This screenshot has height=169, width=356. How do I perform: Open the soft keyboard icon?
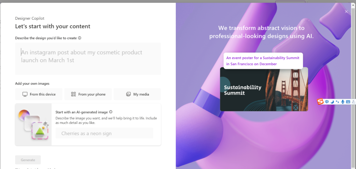point(348,102)
